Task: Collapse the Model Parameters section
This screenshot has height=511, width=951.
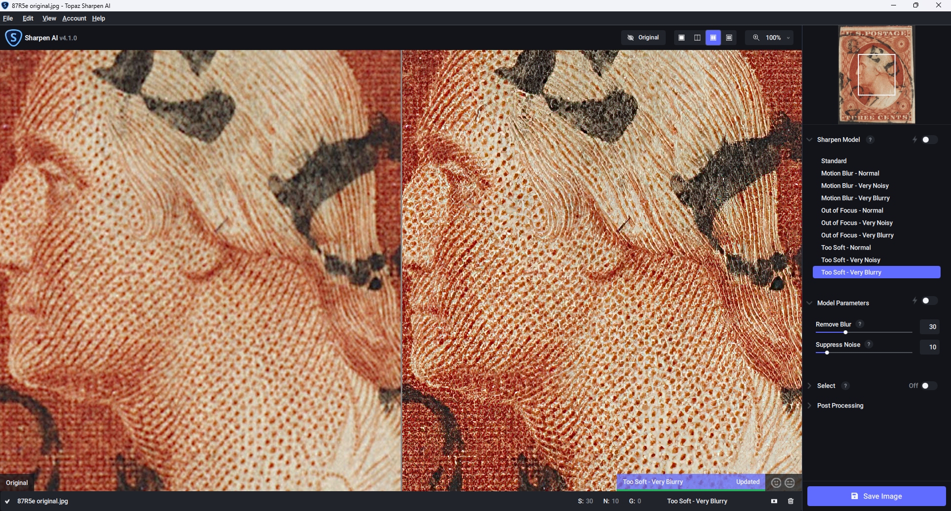Action: [x=809, y=303]
